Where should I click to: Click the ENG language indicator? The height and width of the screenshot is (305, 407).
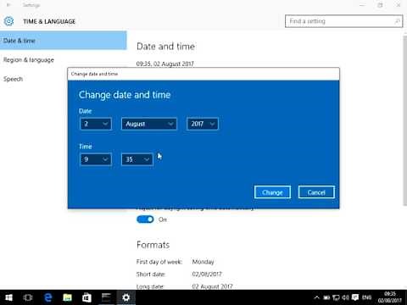[366, 297]
